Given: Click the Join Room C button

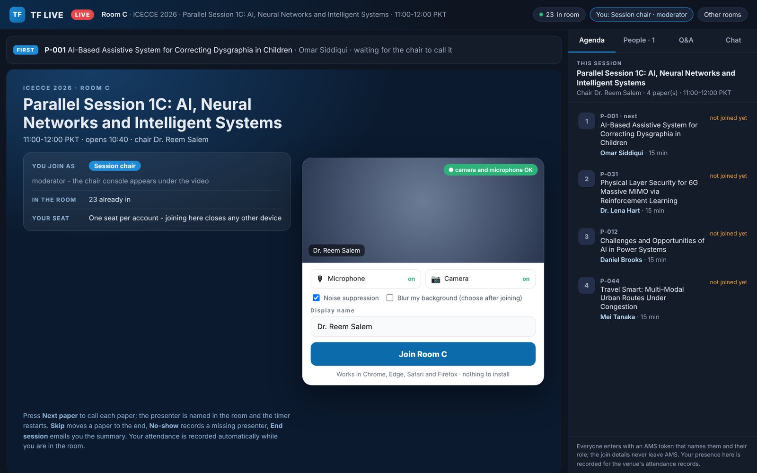Looking at the screenshot, I should [x=423, y=354].
